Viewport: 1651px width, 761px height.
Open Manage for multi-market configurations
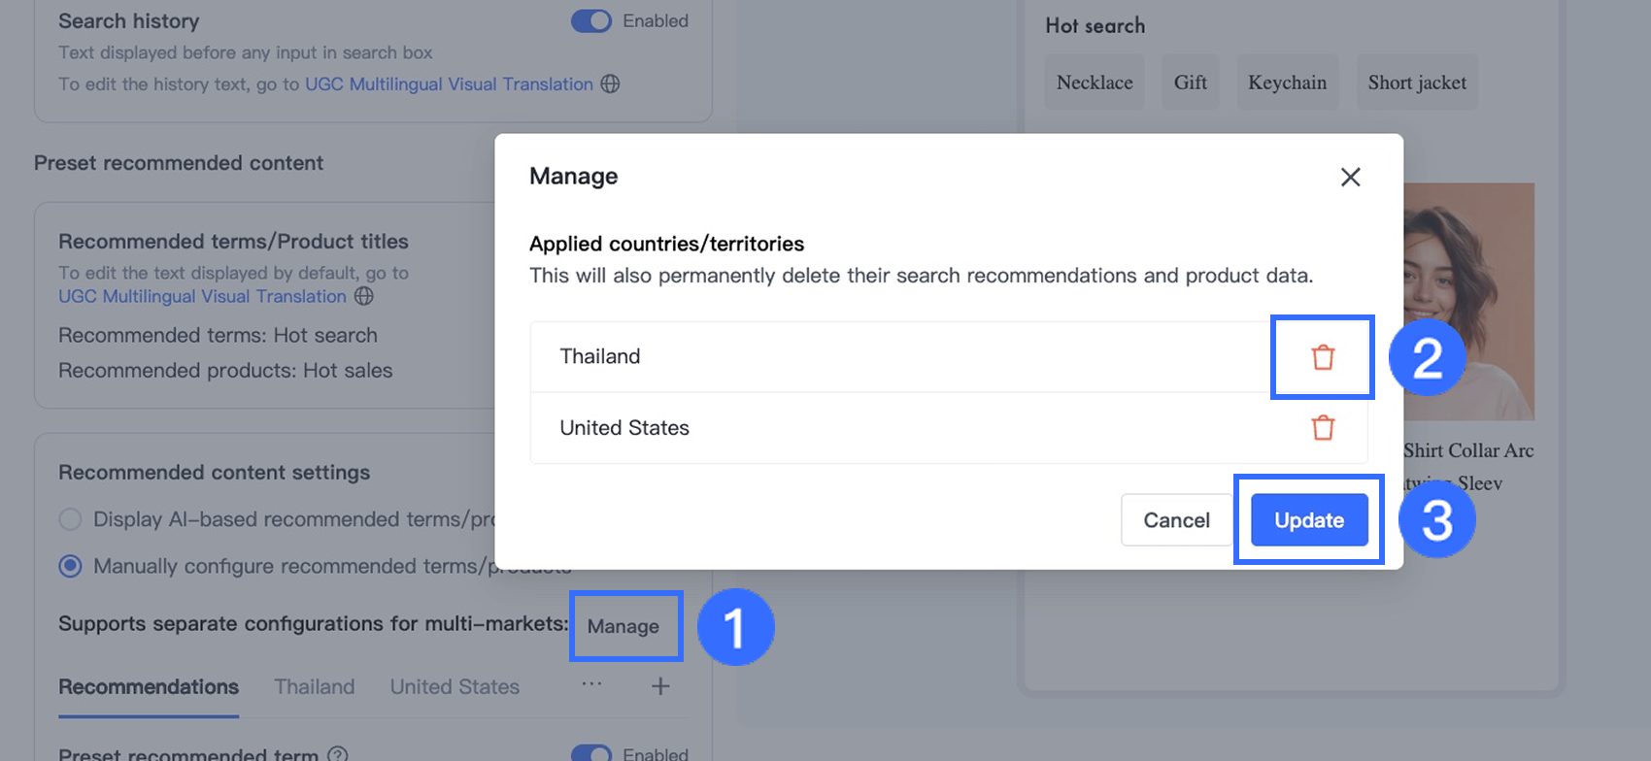623,626
